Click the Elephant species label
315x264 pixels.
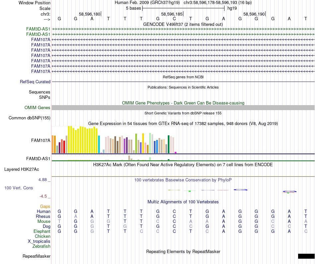click(x=42, y=231)
